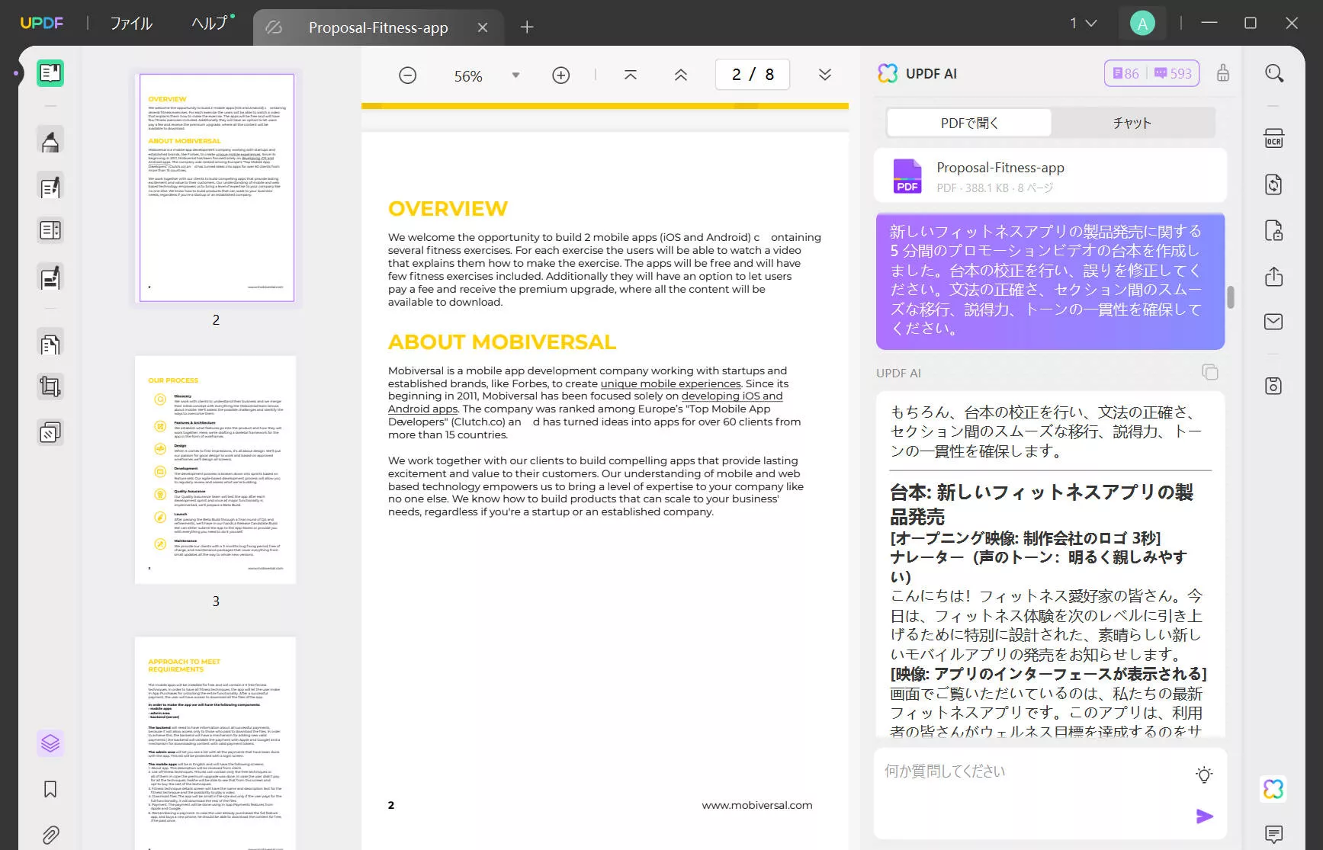The width and height of the screenshot is (1323, 850).
Task: Open the Edit PDF tool
Action: point(50,188)
